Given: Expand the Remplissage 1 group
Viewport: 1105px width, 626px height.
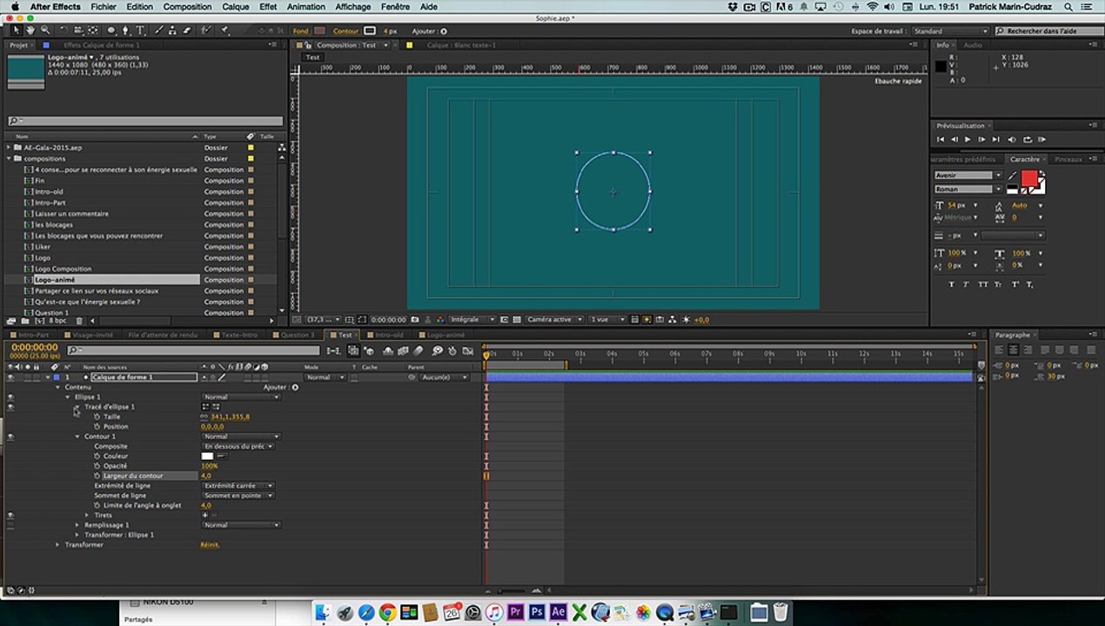Looking at the screenshot, I should coord(77,525).
